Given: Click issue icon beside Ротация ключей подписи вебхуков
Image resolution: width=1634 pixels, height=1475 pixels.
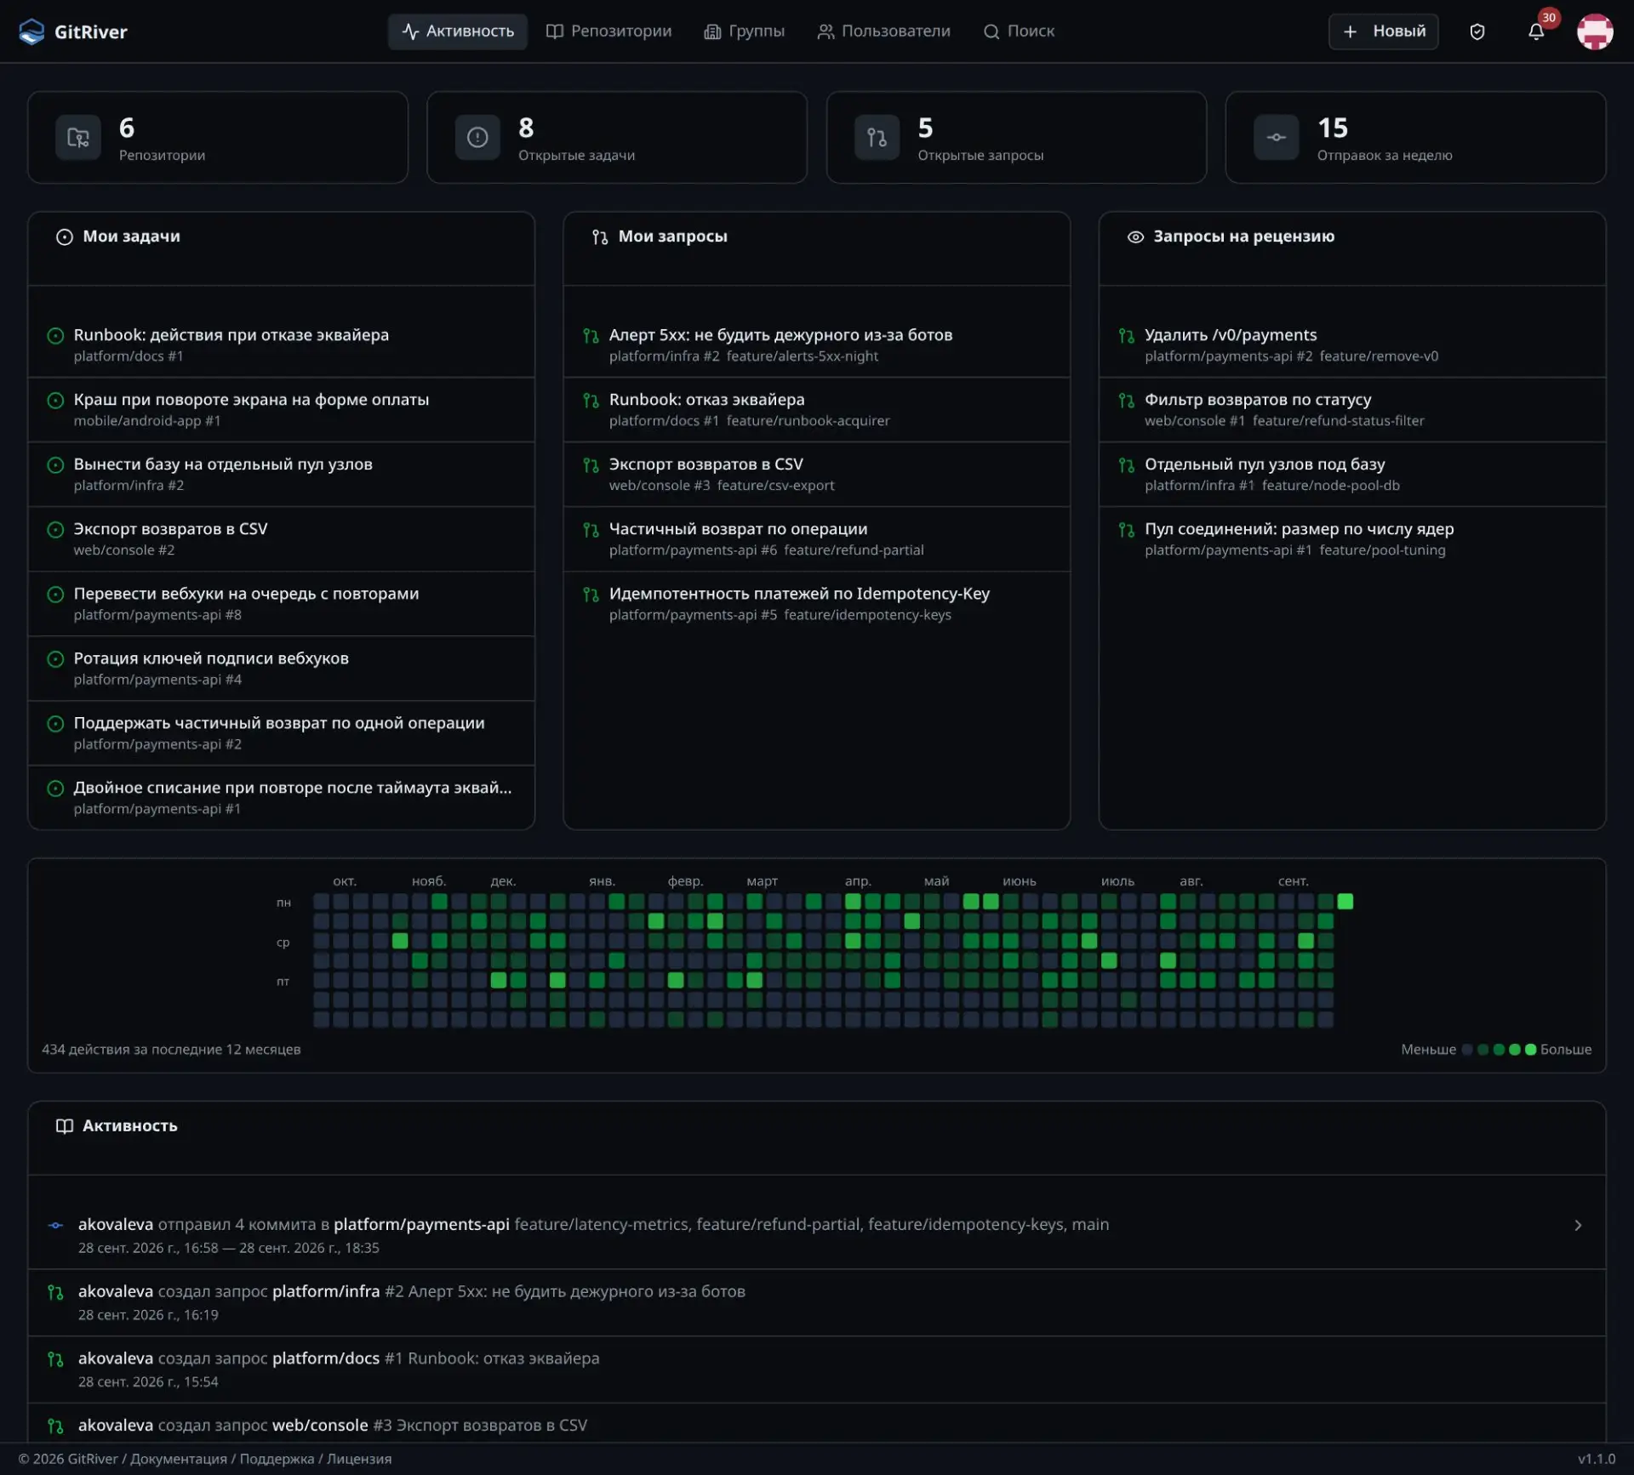Looking at the screenshot, I should (x=55, y=658).
